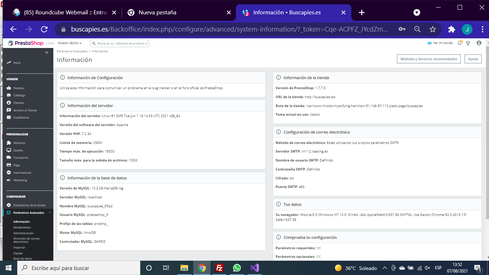Open Importar submenu item
The width and height of the screenshot is (489, 275).
19,247
